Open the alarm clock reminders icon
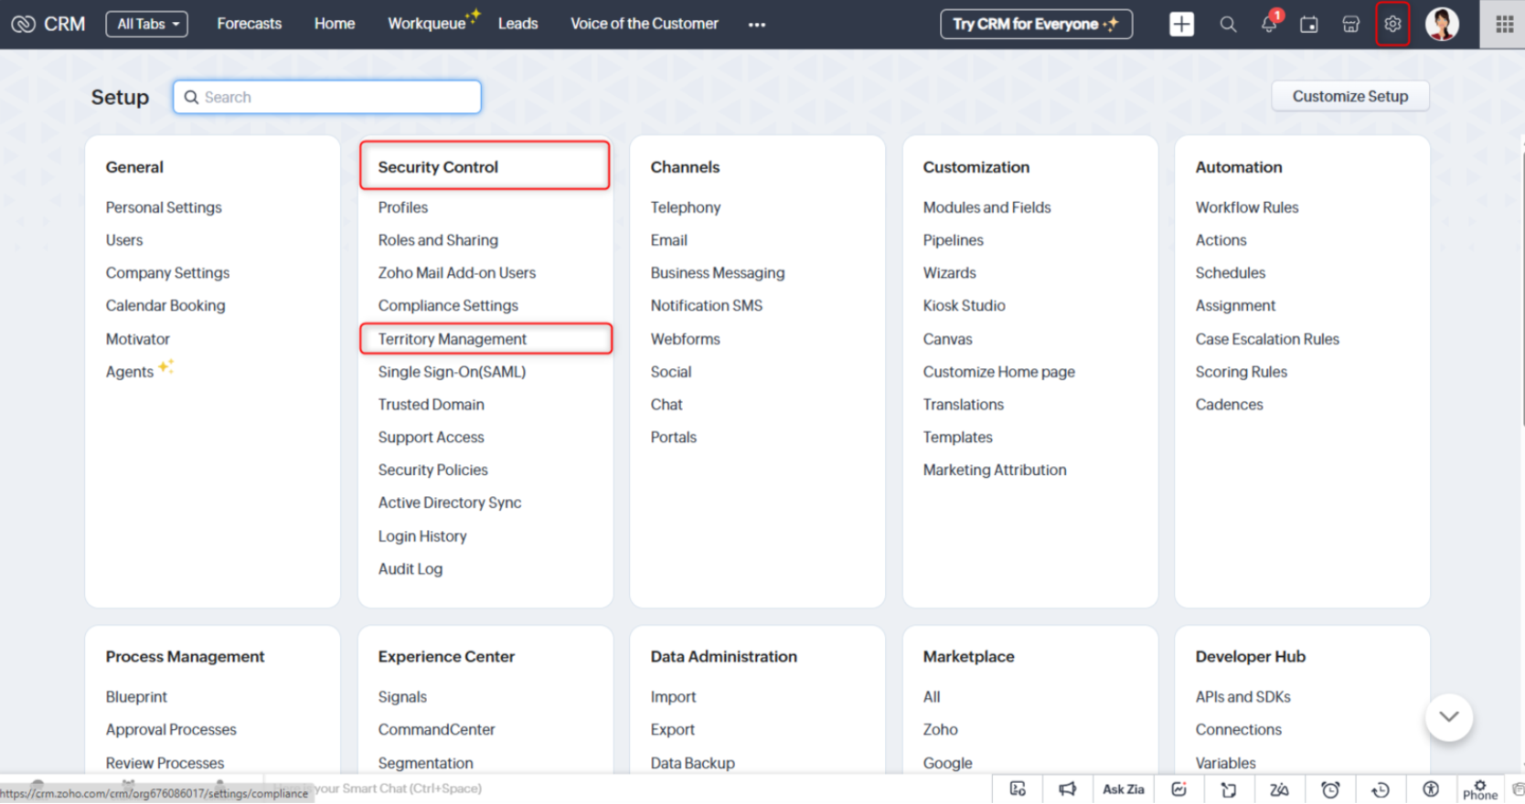This screenshot has height=804, width=1525. tap(1330, 789)
